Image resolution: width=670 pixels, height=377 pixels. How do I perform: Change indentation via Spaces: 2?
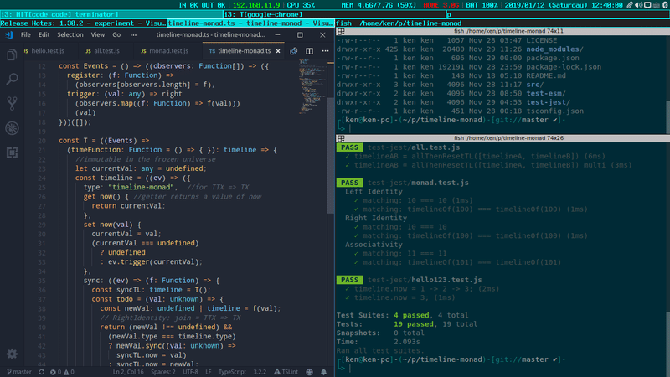162,372
